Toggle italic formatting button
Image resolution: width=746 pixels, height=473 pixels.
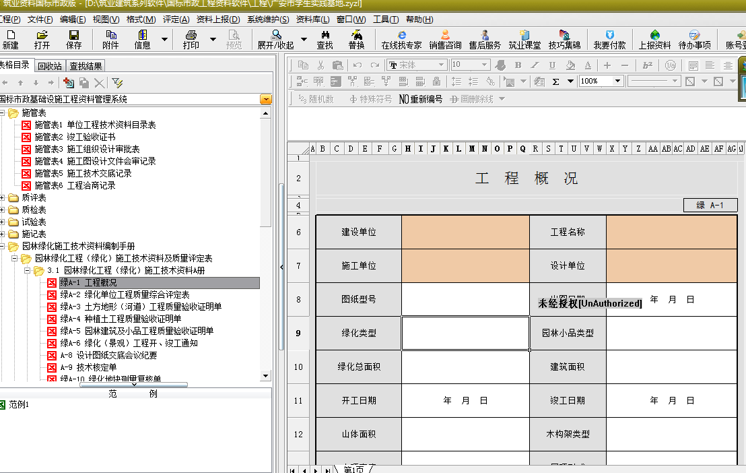pyautogui.click(x=535, y=65)
